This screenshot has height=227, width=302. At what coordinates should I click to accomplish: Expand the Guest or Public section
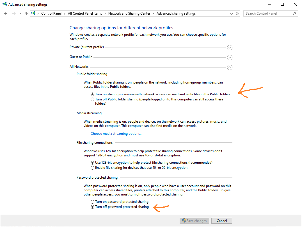(x=230, y=57)
